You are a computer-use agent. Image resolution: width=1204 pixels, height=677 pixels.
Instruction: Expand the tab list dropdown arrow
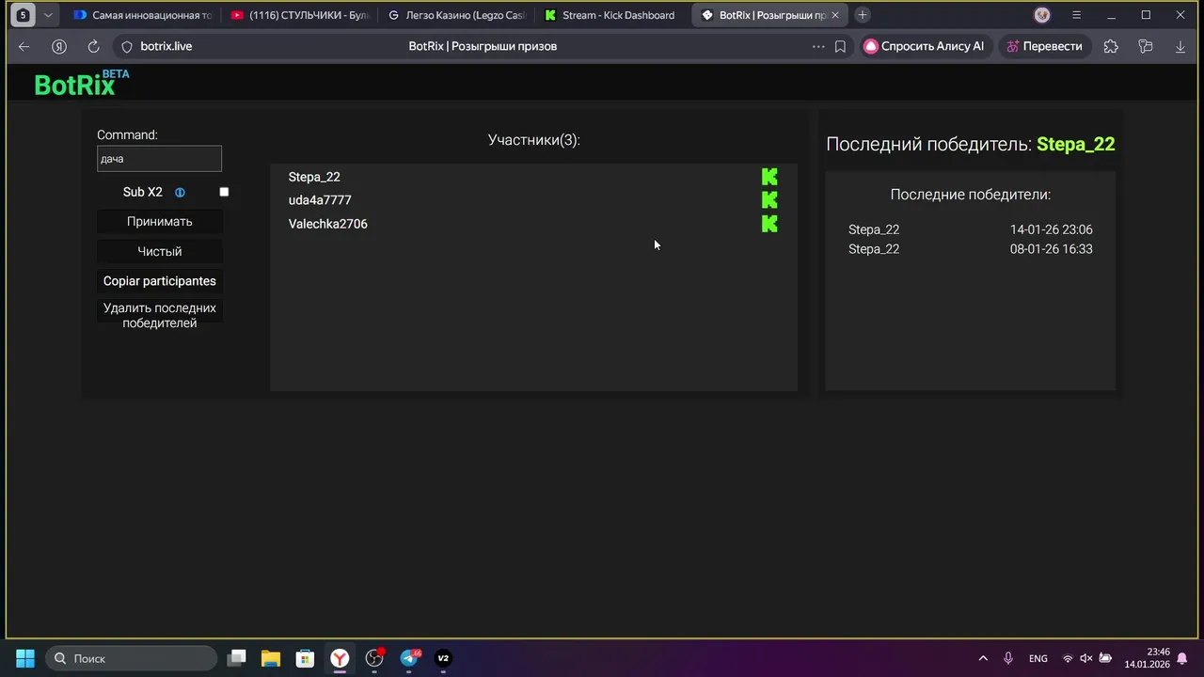coord(48,15)
